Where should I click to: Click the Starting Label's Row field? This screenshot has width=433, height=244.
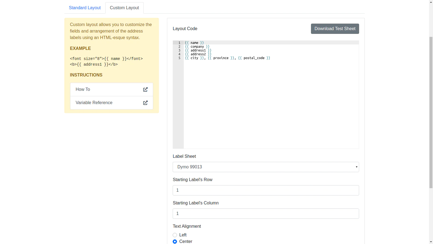(x=266, y=190)
